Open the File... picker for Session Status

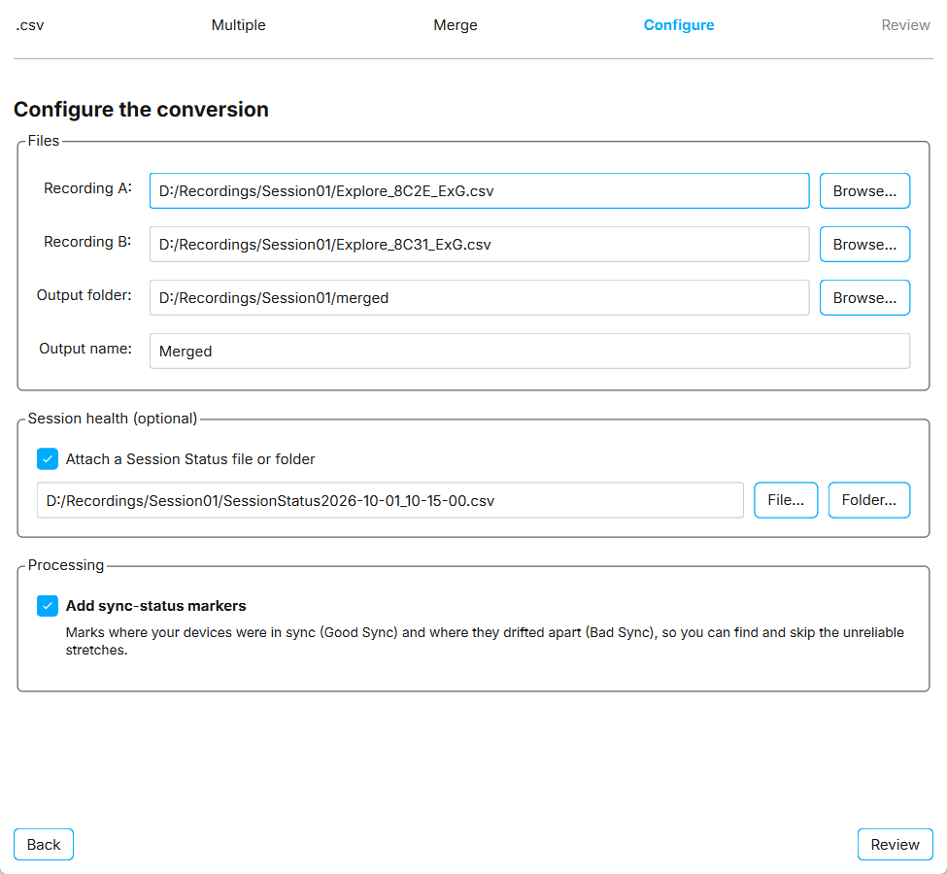click(x=786, y=500)
